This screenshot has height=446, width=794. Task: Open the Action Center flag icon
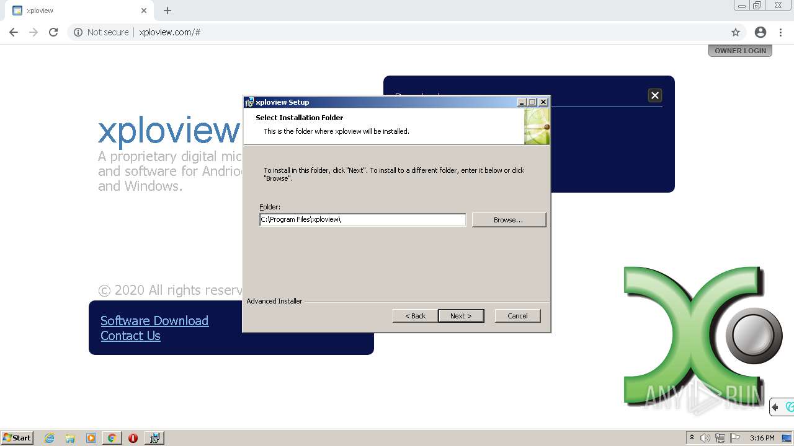click(735, 438)
